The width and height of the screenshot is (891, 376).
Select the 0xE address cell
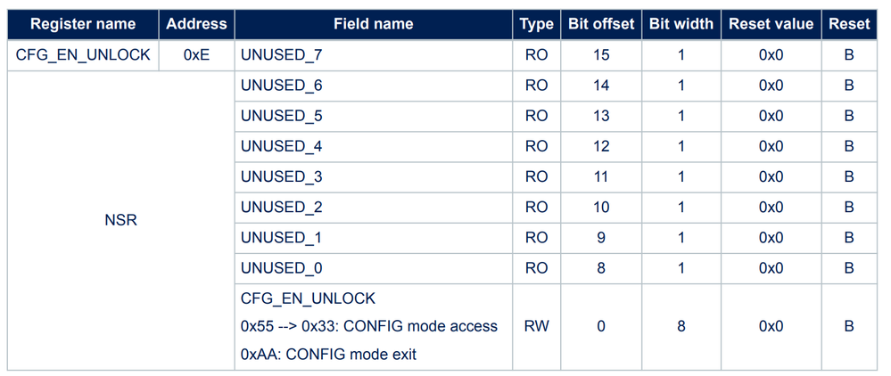coord(196,55)
